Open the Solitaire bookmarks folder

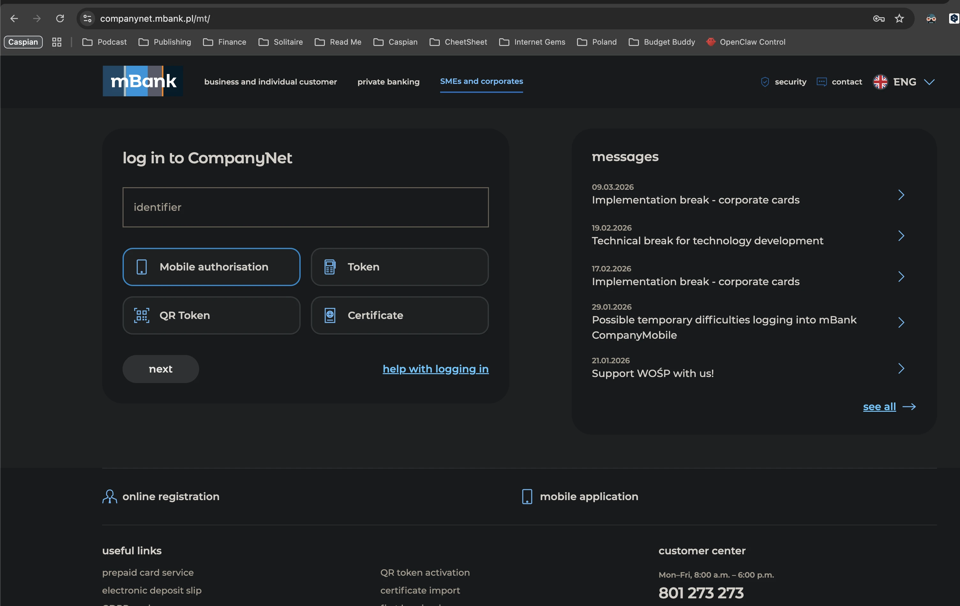click(281, 42)
